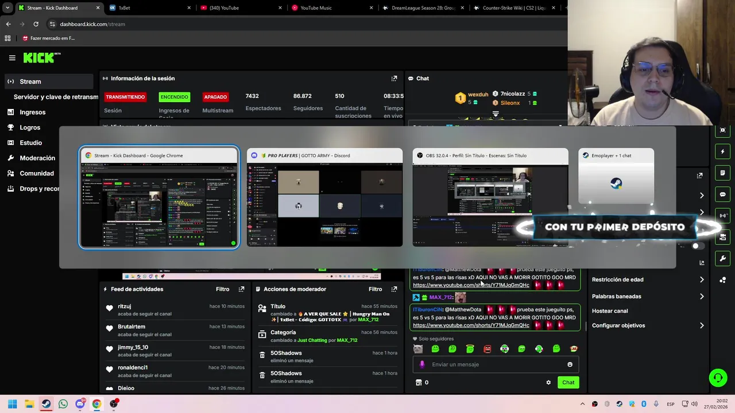This screenshot has width=735, height=413.
Task: Pop out the Feed de actividades panel
Action: coord(241,289)
